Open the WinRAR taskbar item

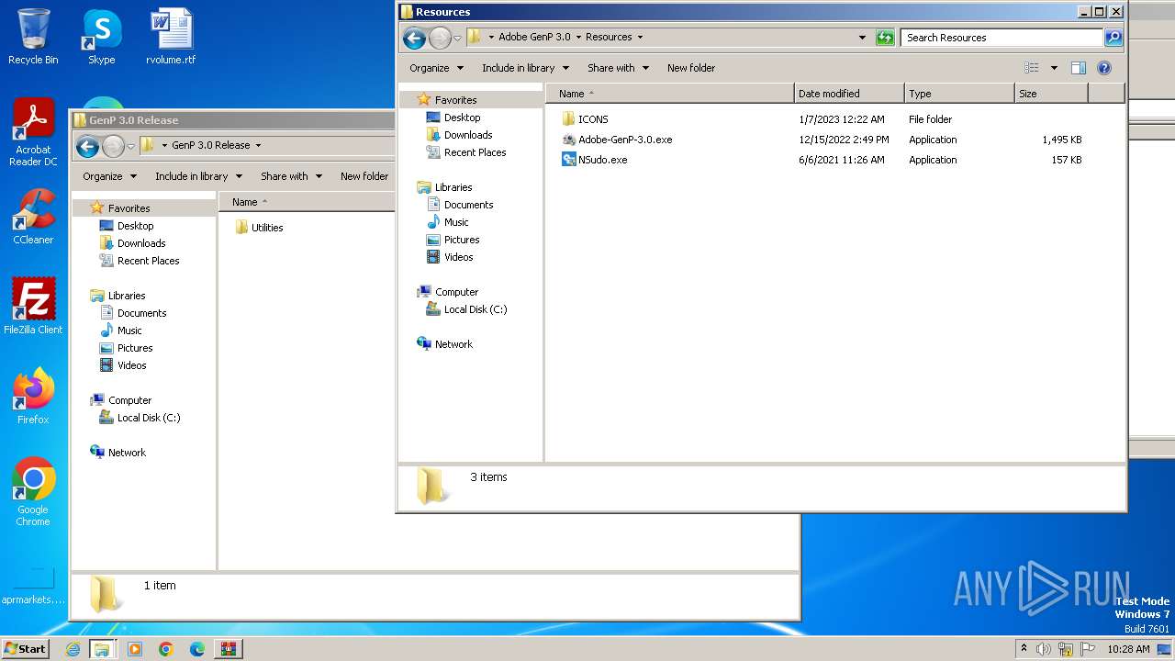(x=228, y=649)
